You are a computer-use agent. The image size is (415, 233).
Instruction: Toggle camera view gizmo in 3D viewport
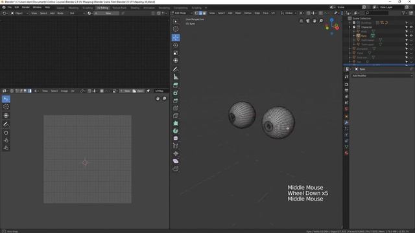(x=308, y=21)
